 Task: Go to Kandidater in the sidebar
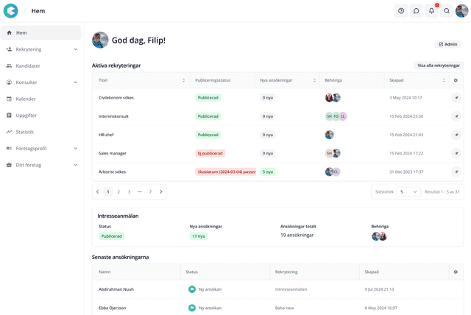[x=28, y=66]
